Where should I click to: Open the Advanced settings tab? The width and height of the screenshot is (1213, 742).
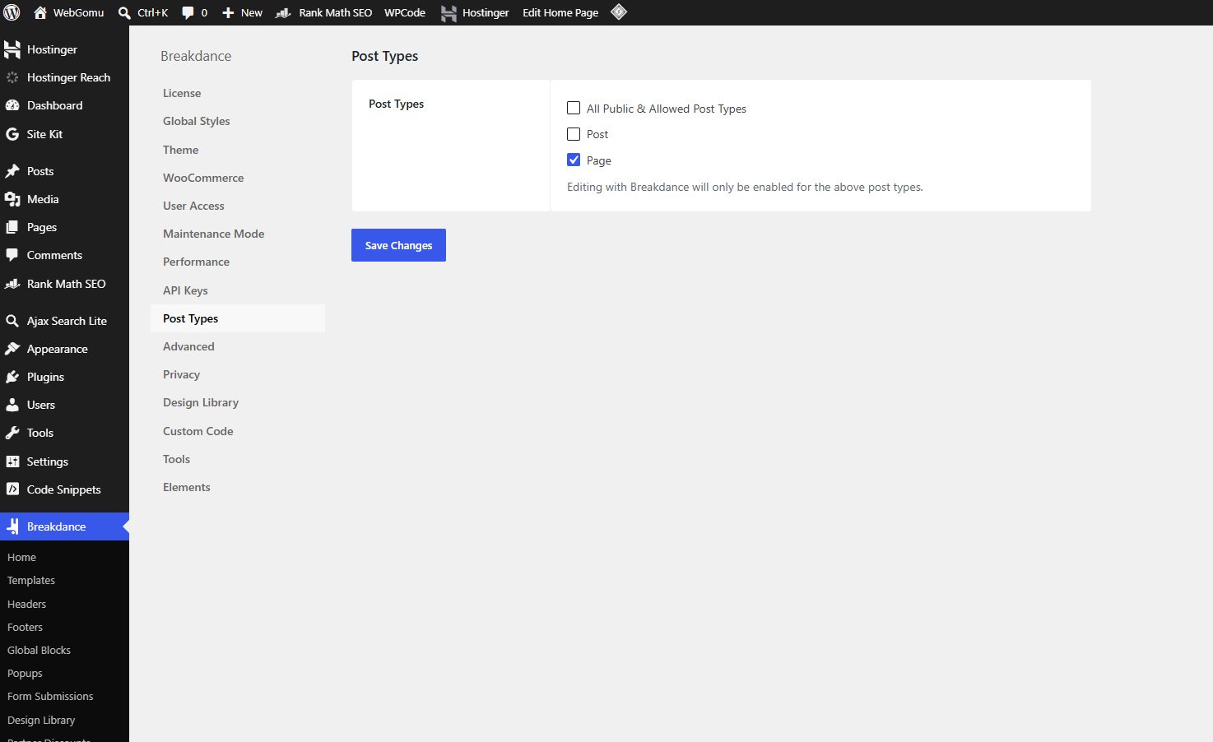pyautogui.click(x=238, y=346)
